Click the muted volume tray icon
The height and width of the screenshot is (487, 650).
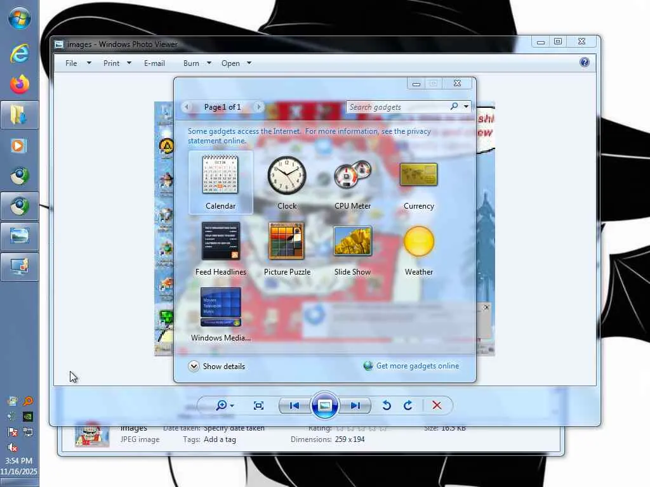click(13, 448)
